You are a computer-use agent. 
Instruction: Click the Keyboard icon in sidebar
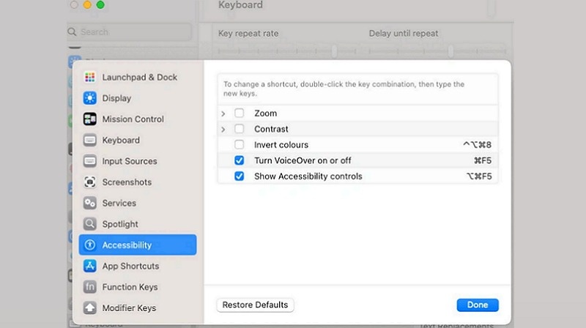click(89, 140)
